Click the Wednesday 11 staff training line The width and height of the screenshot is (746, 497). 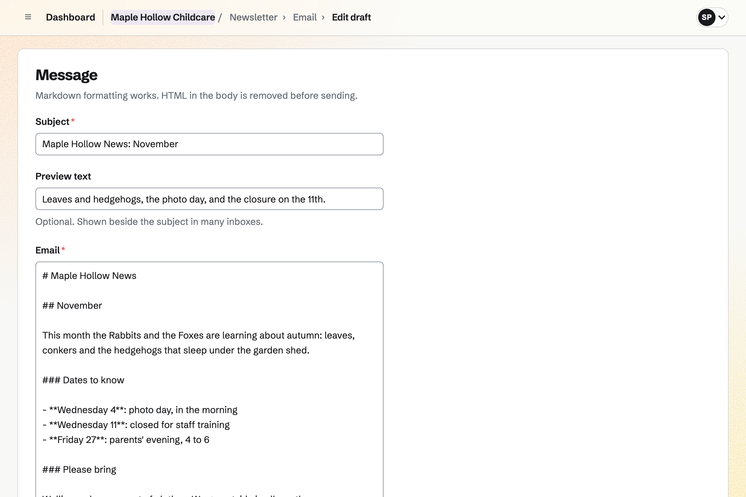pyautogui.click(x=136, y=425)
